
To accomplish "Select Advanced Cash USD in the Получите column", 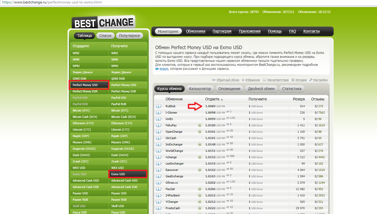I will [128, 181].
